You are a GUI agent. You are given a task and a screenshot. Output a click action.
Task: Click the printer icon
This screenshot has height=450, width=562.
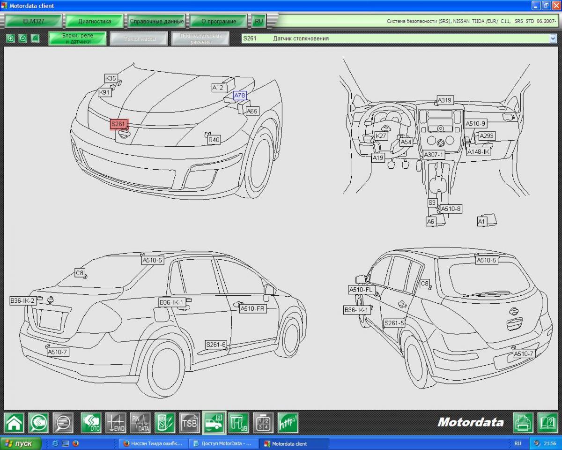click(x=523, y=423)
